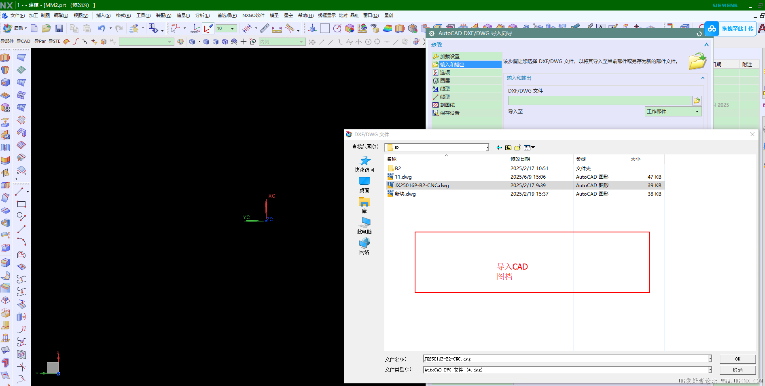Click 取消 to cancel file dialog

[x=737, y=370]
